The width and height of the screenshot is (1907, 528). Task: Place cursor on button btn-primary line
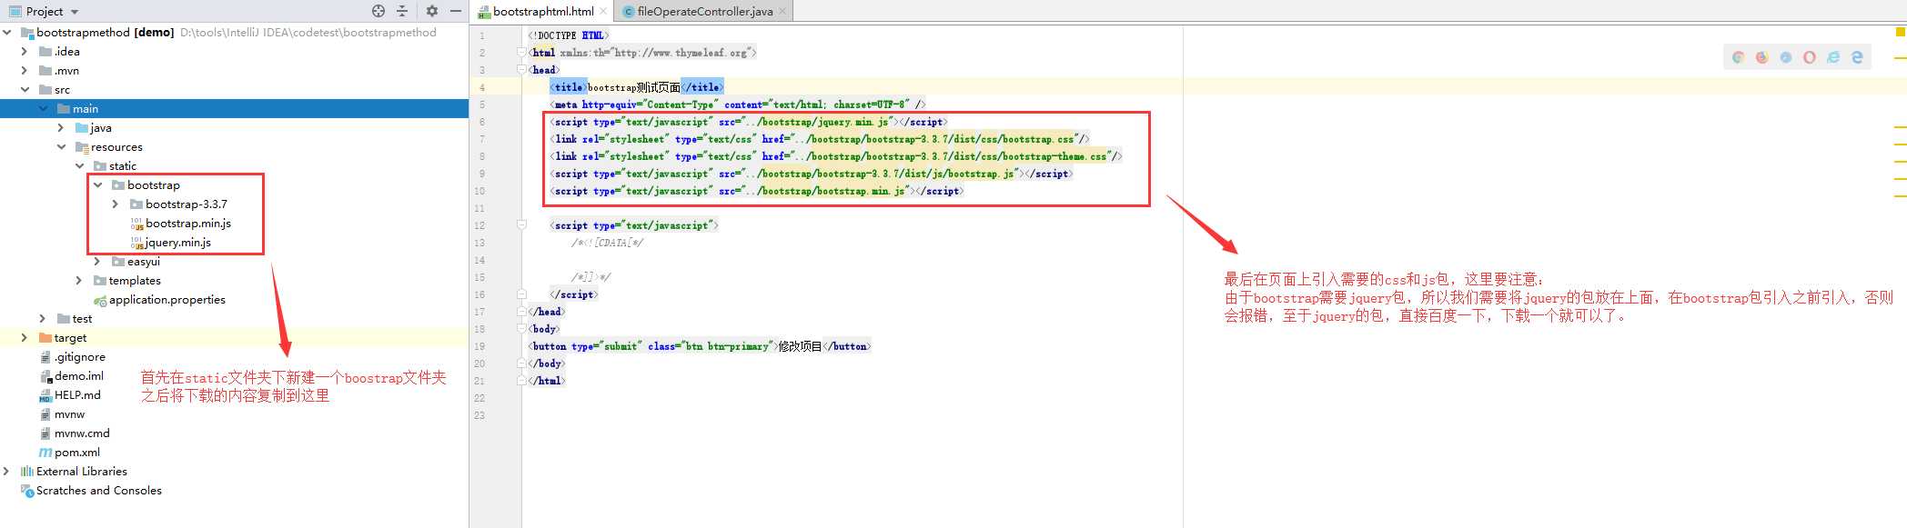[700, 346]
